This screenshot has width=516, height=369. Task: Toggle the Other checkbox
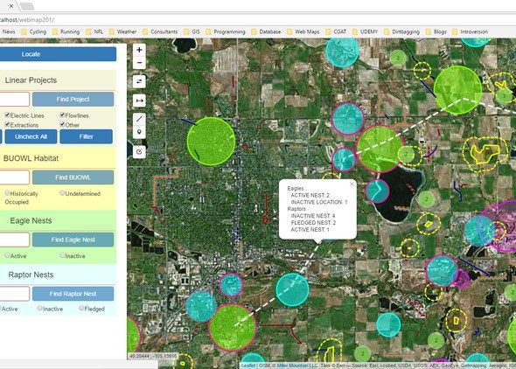[x=62, y=124]
